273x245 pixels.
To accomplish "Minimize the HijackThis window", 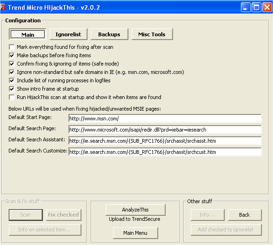I will coord(246,7).
